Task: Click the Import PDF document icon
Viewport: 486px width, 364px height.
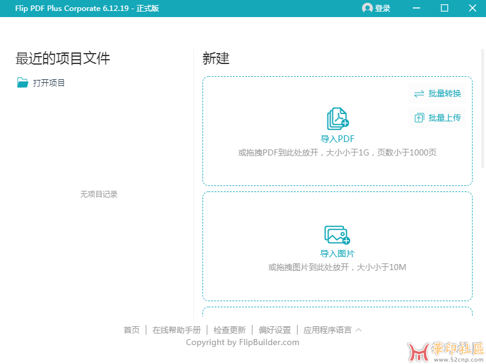Action: pos(338,119)
